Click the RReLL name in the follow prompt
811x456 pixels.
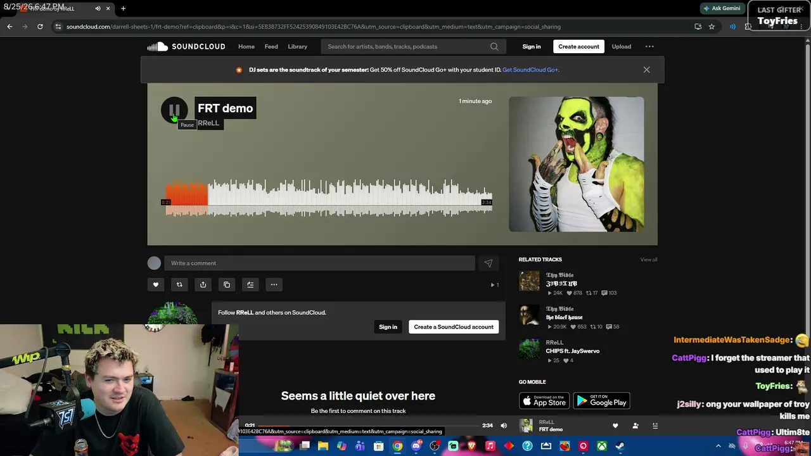245,312
